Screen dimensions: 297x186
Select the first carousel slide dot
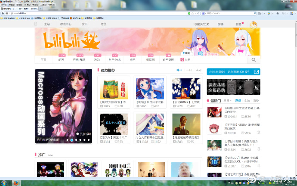(68, 140)
